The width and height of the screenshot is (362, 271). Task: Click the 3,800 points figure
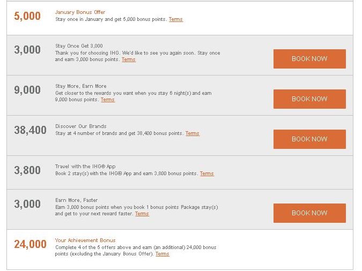tap(27, 170)
